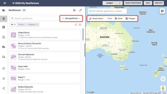Click the Carcoar Saleyards title

click(26, 55)
